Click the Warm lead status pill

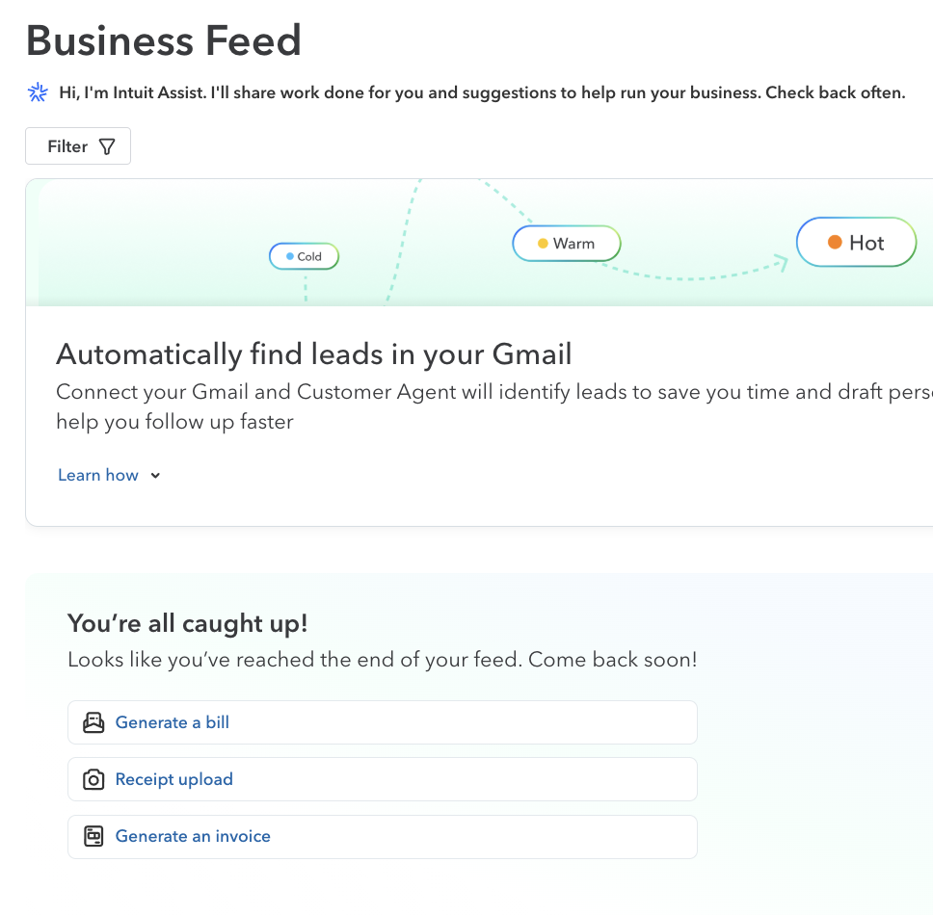tap(567, 244)
